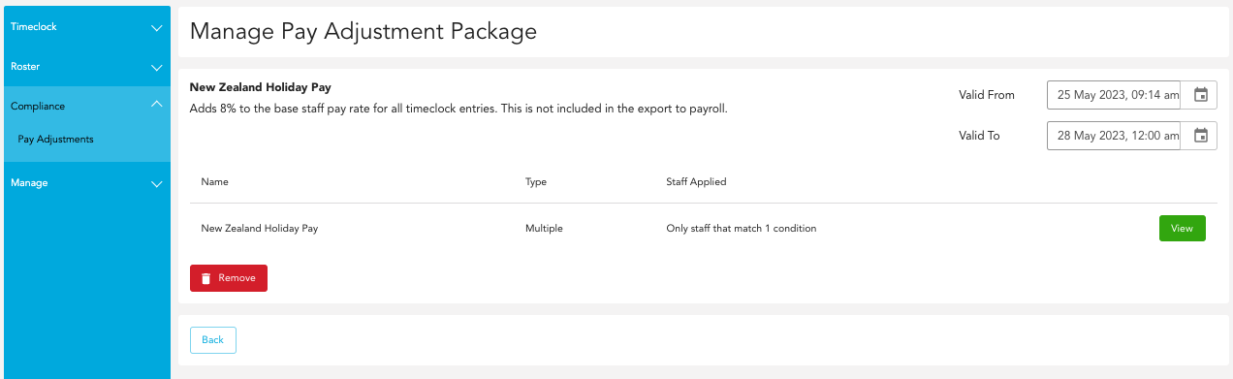Image resolution: width=1233 pixels, height=379 pixels.
Task: Select the Manage sidebar menu label
Action: 29,182
